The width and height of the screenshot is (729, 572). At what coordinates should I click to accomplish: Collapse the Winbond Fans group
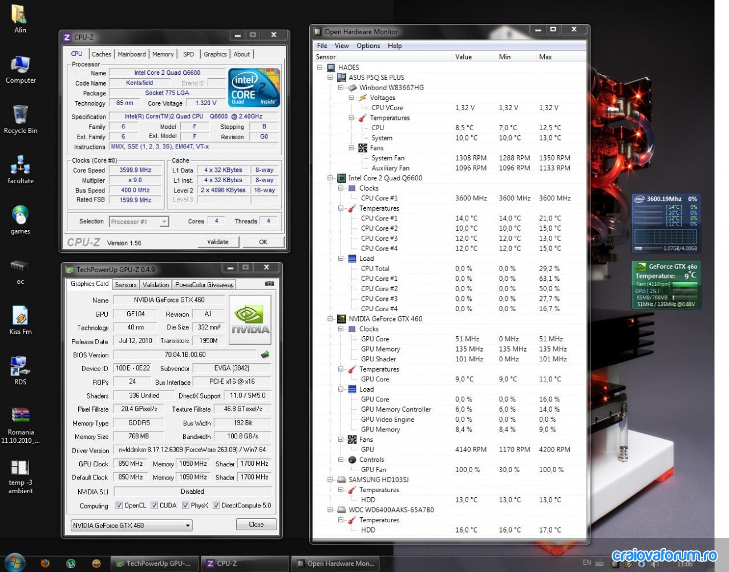point(351,148)
